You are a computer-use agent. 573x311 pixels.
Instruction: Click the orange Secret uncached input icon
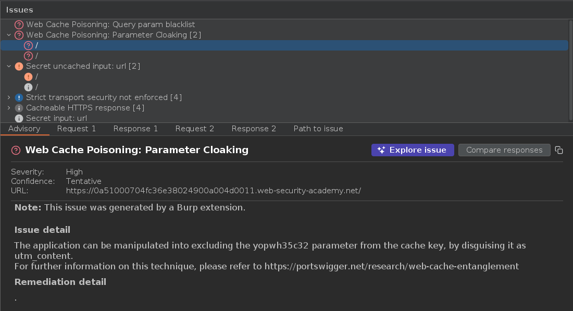tap(19, 66)
